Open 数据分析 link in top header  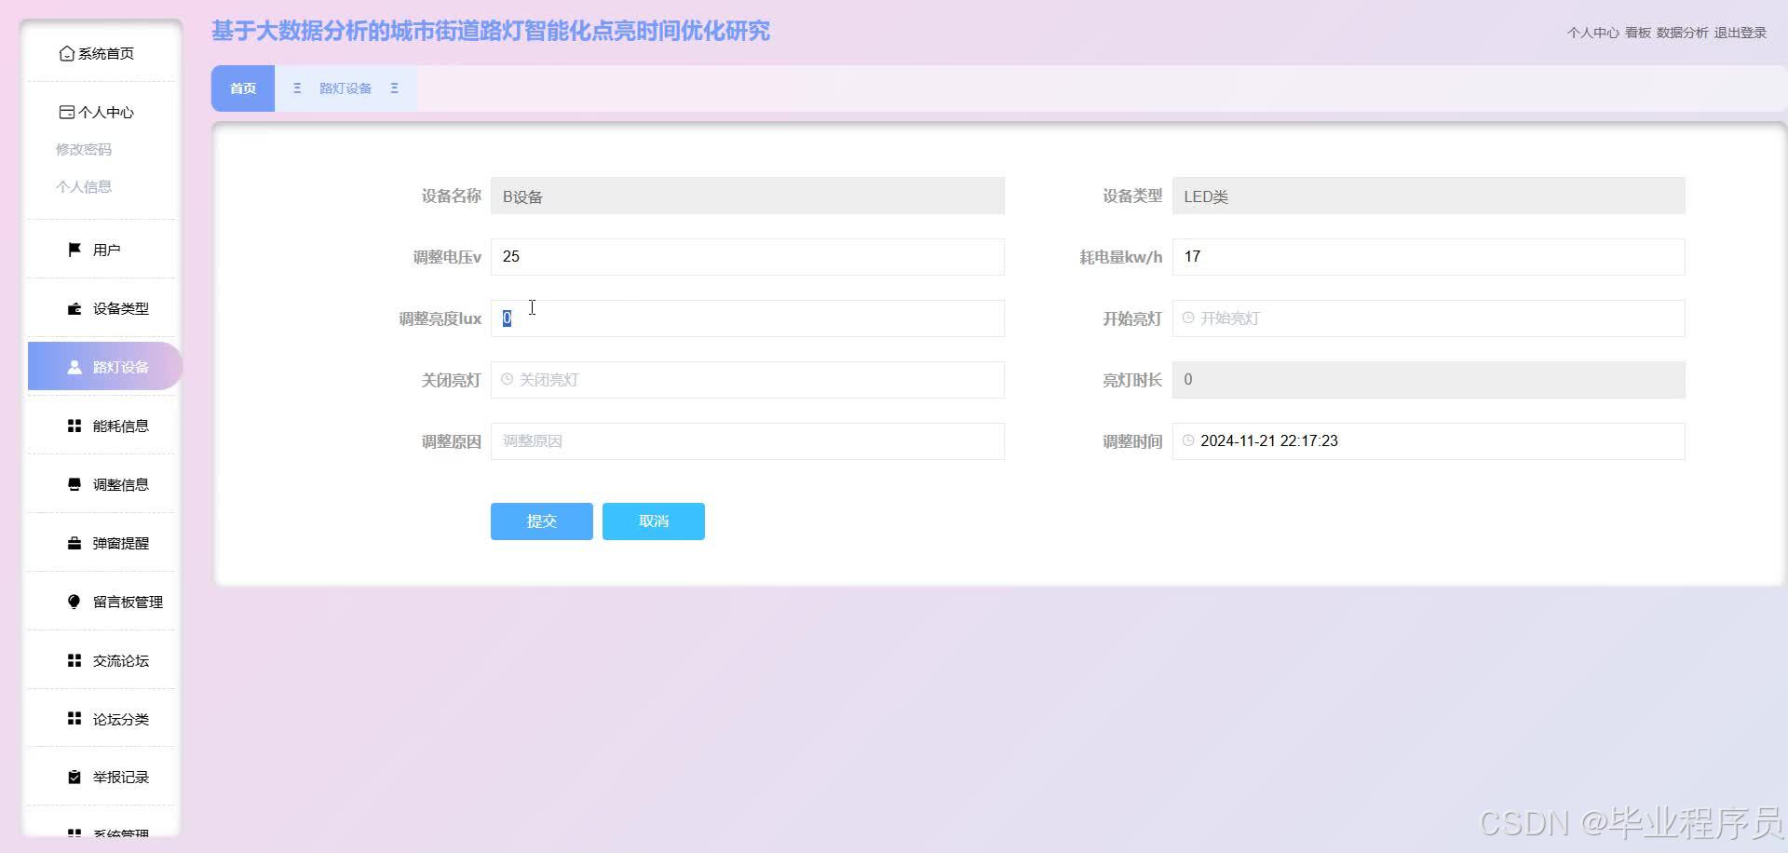[1682, 33]
